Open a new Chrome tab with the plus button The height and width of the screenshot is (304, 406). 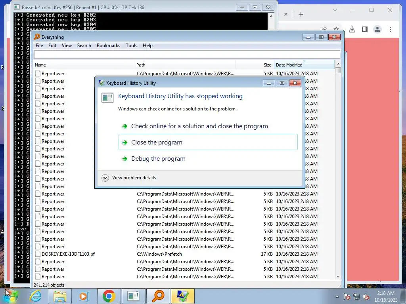(x=301, y=15)
